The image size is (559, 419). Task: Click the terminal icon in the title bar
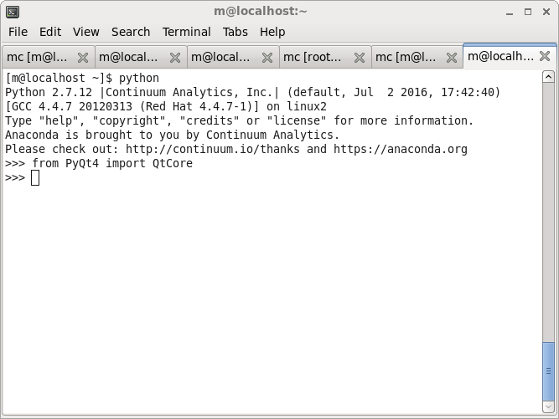click(x=12, y=11)
